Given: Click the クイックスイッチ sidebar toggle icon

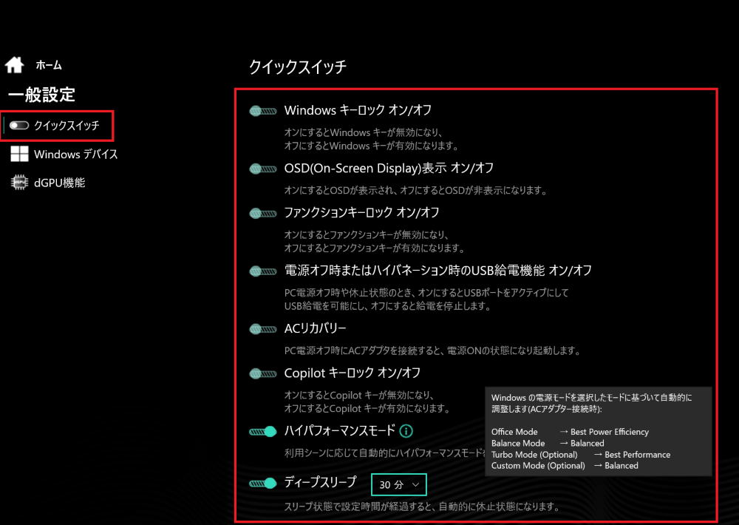Looking at the screenshot, I should coord(19,126).
